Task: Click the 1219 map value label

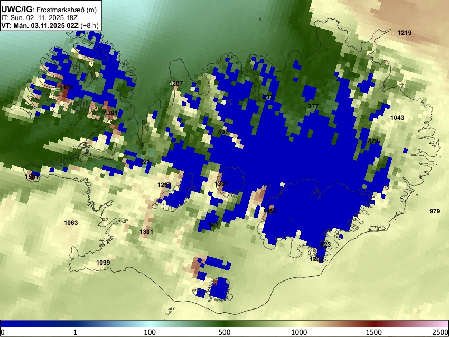Action: tap(405, 33)
